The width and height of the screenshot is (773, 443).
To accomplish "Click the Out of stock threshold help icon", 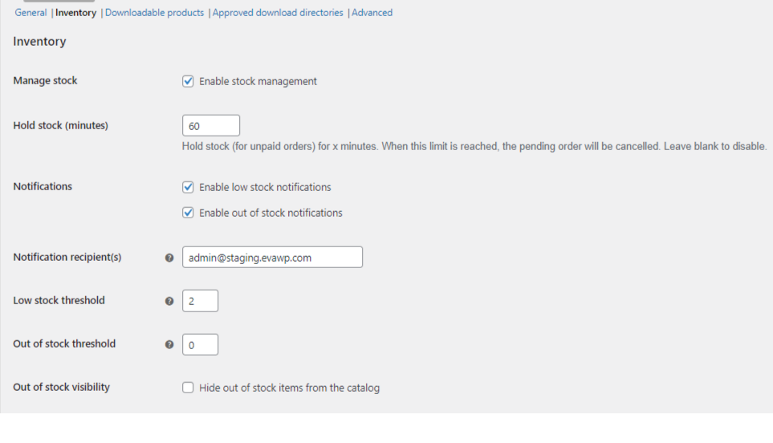I will 169,344.
